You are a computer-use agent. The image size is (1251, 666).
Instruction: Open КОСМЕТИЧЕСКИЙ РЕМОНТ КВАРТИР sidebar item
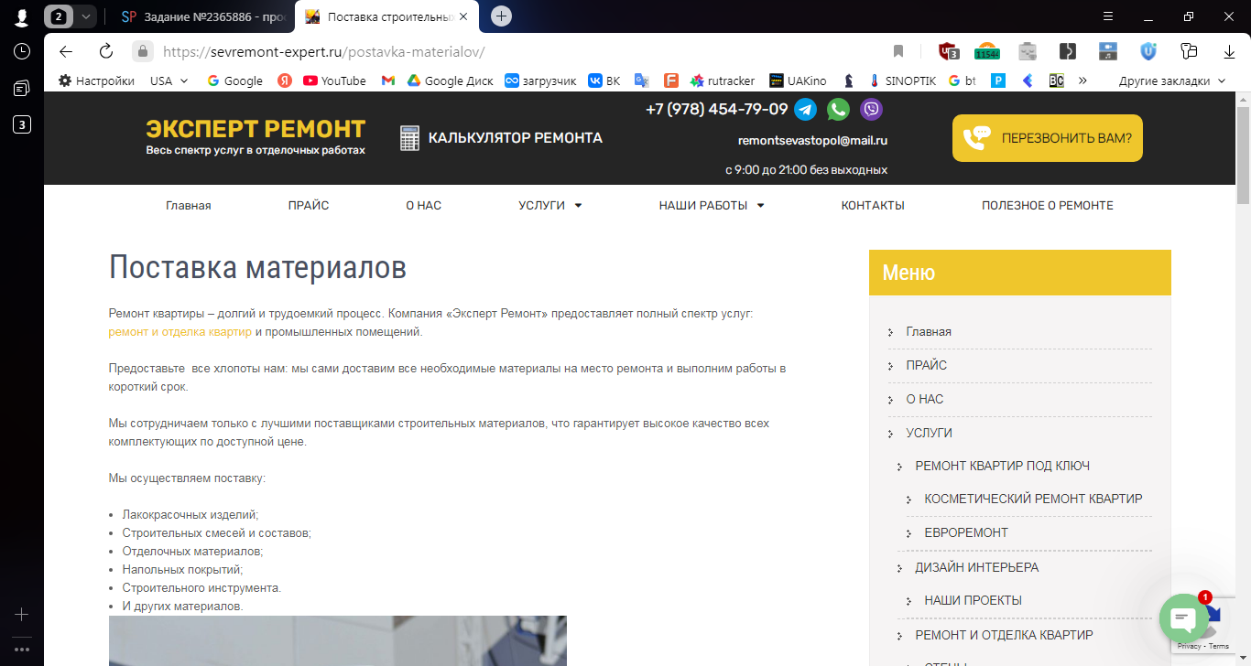tap(1033, 499)
